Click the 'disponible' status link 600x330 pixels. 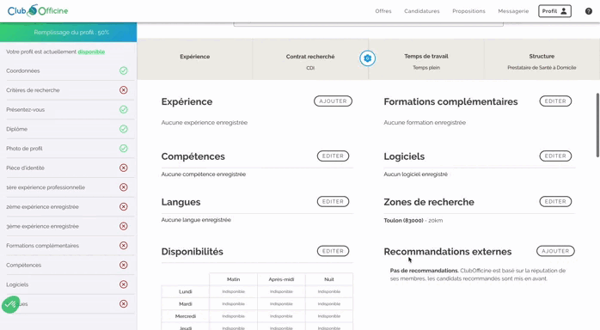(91, 52)
